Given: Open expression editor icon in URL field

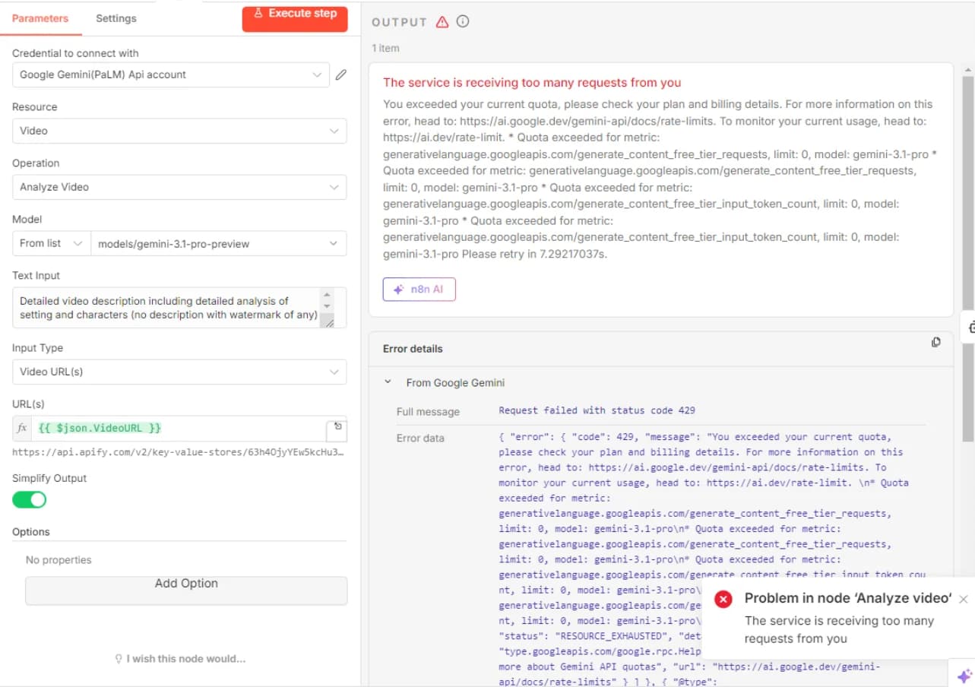Looking at the screenshot, I should tap(337, 428).
